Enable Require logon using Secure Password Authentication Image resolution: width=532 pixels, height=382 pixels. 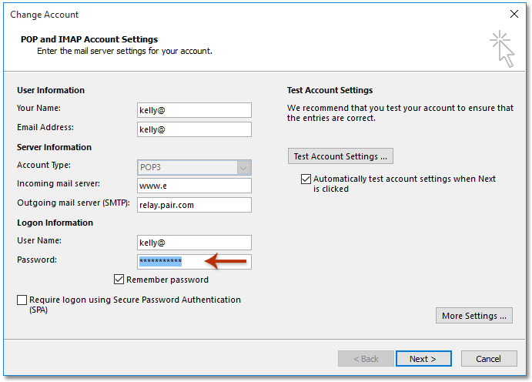22,300
